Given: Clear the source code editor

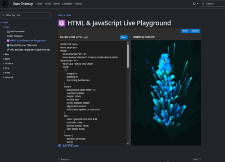Looking at the screenshot, I should pyautogui.click(x=124, y=37).
